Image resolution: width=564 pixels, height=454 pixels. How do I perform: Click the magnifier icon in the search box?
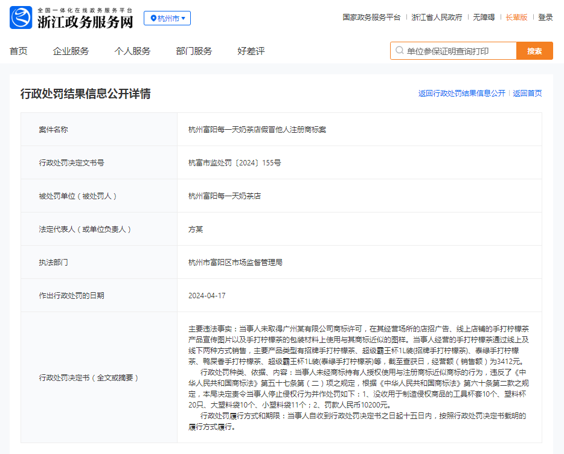pos(399,51)
